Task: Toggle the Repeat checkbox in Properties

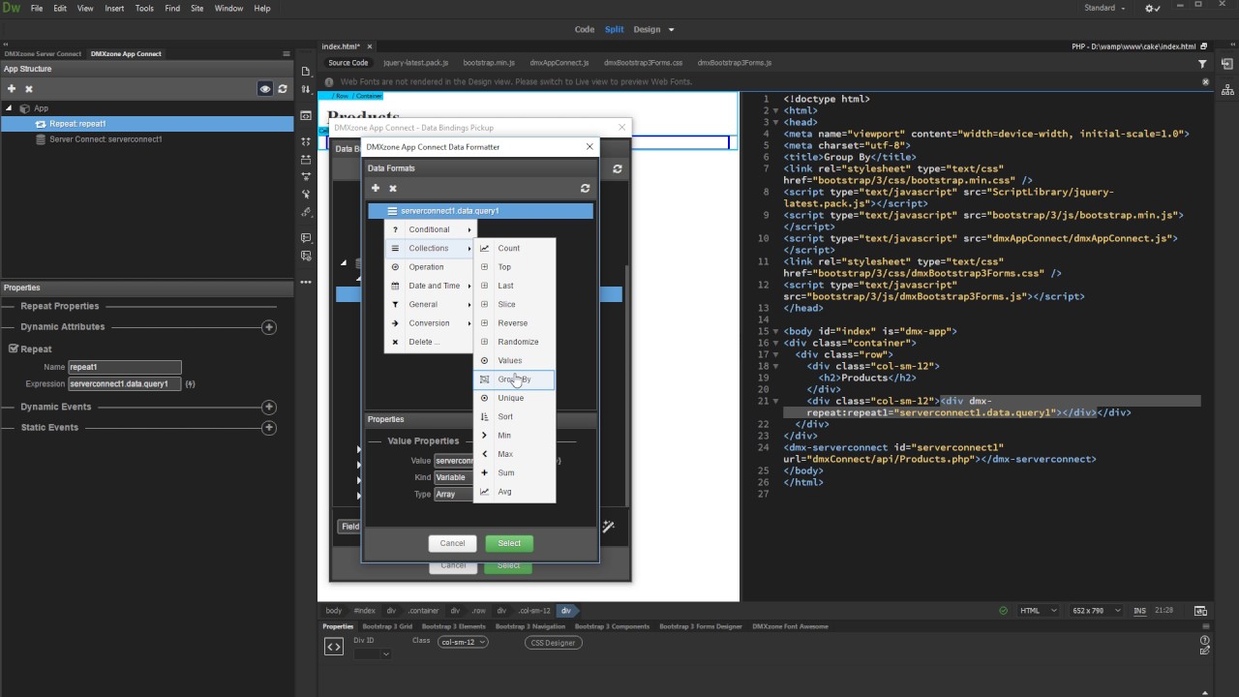Action: (14, 348)
